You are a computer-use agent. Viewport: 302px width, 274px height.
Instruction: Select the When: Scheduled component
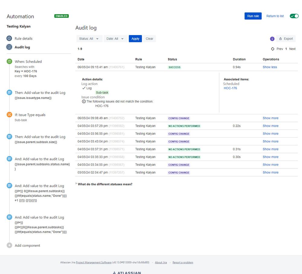tap(28, 61)
